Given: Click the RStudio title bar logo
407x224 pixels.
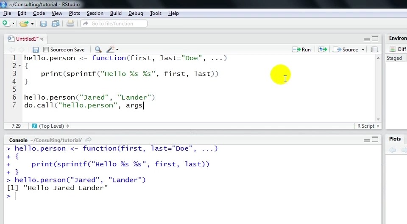Looking at the screenshot, I should click(4, 4).
